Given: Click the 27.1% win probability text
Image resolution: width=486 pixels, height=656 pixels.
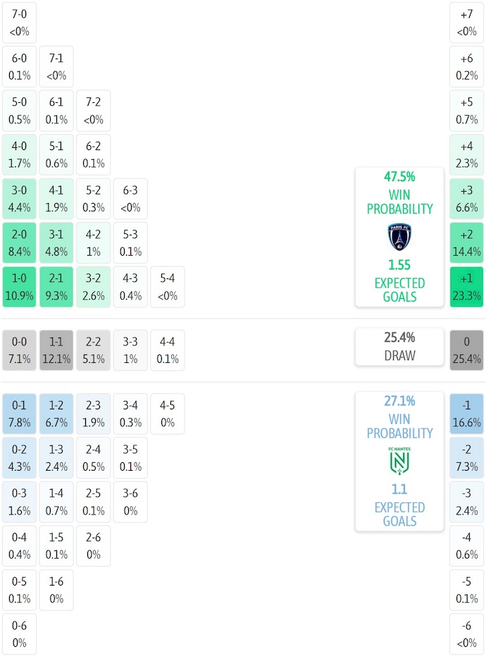Looking at the screenshot, I should tap(399, 401).
